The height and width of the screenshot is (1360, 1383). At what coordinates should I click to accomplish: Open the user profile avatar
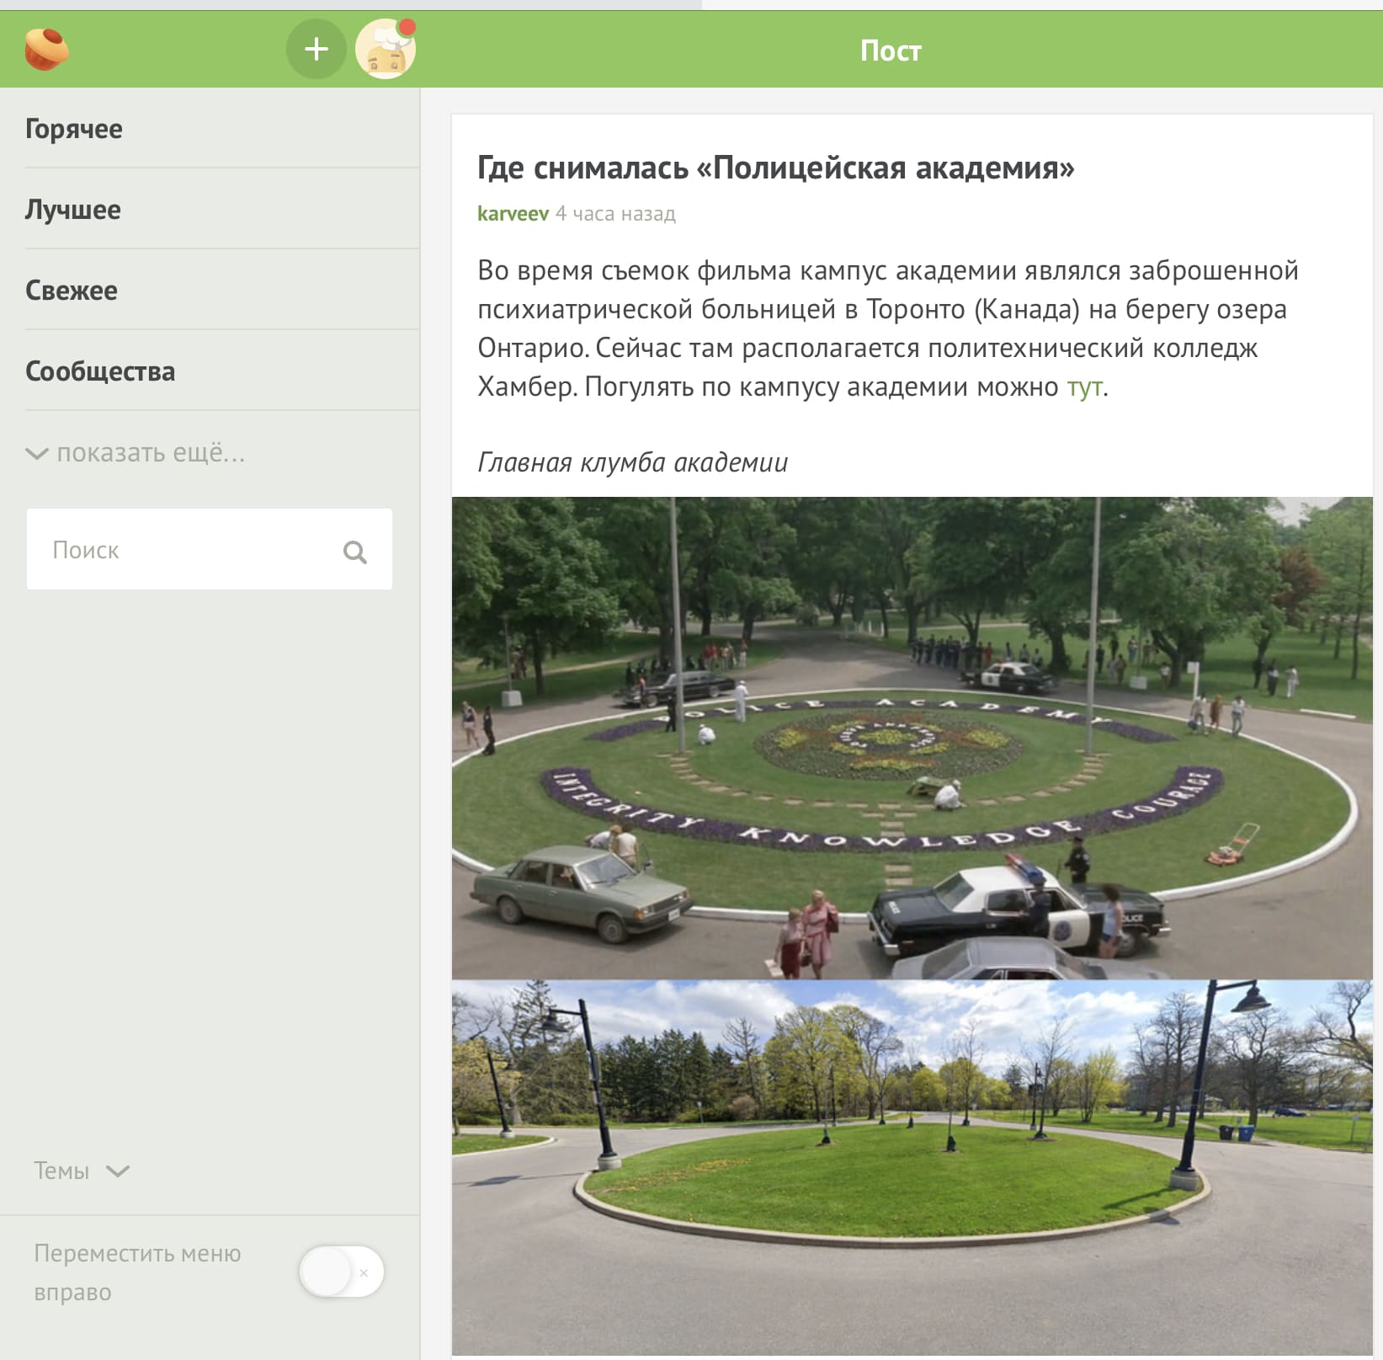click(386, 49)
